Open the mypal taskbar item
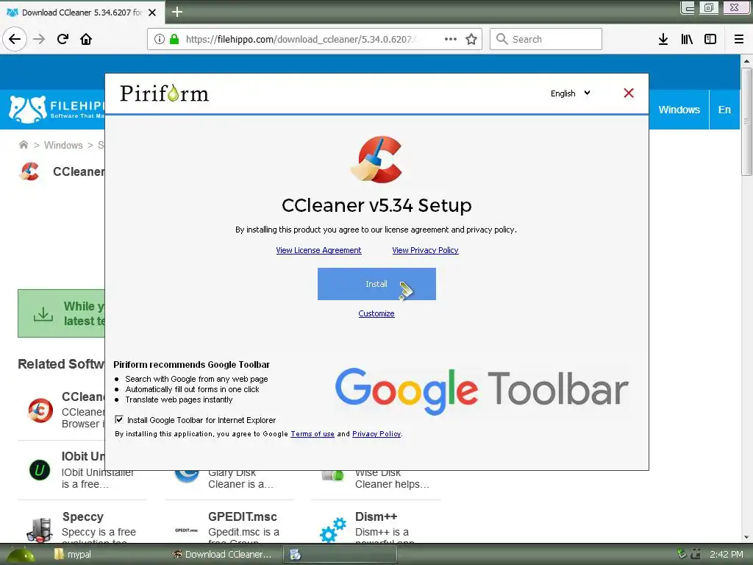 (72, 555)
